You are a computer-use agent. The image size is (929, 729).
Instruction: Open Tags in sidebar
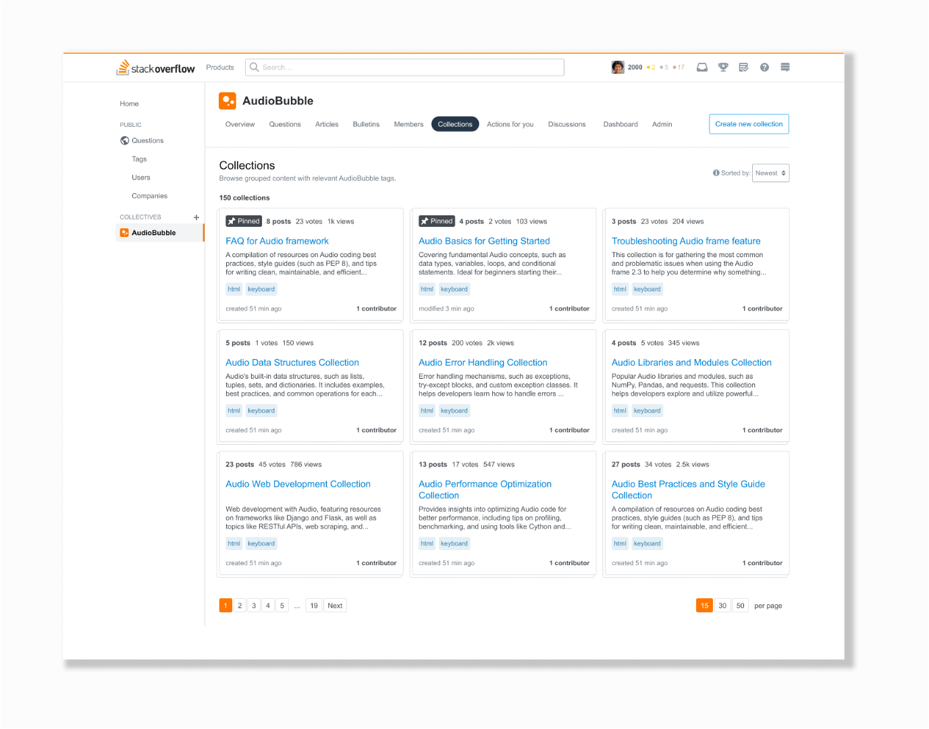coord(139,159)
